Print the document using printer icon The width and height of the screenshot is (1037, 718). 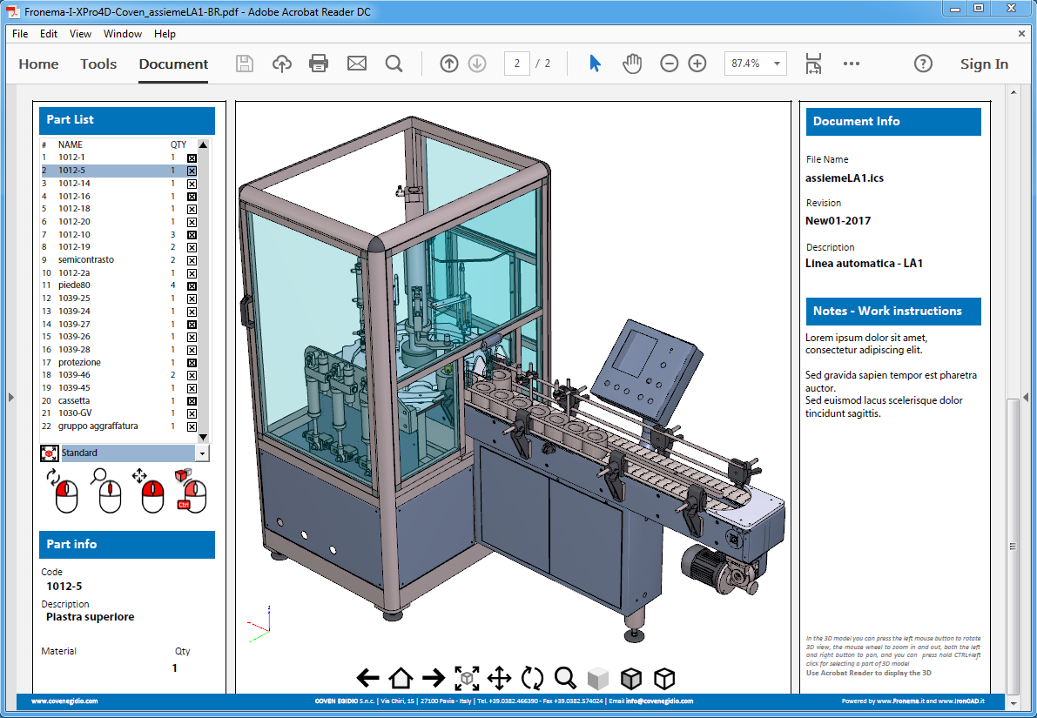pos(319,64)
